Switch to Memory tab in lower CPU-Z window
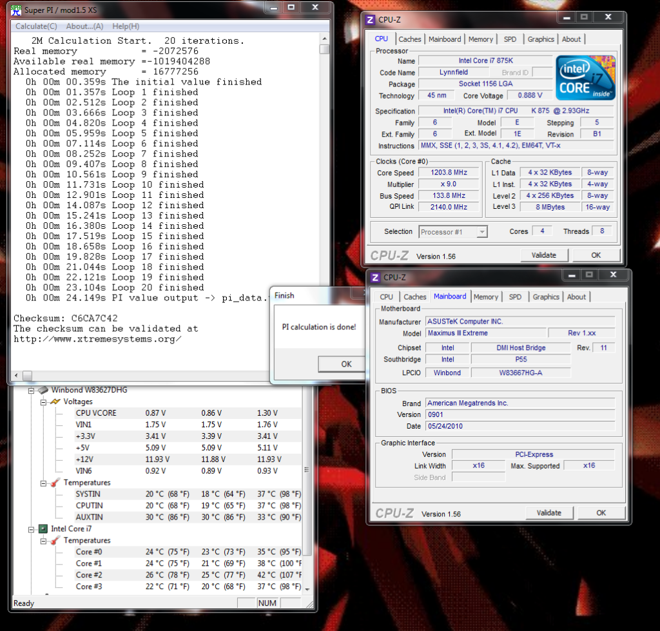Screen dimensions: 660x631 point(485,297)
